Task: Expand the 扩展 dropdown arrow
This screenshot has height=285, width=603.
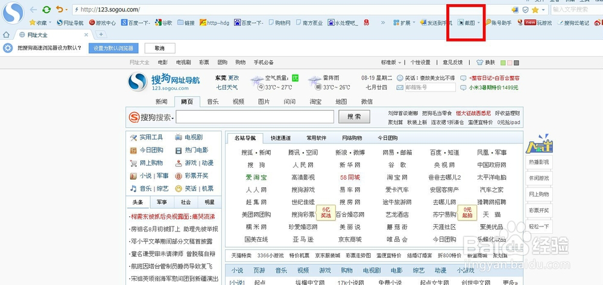Action: [414, 23]
